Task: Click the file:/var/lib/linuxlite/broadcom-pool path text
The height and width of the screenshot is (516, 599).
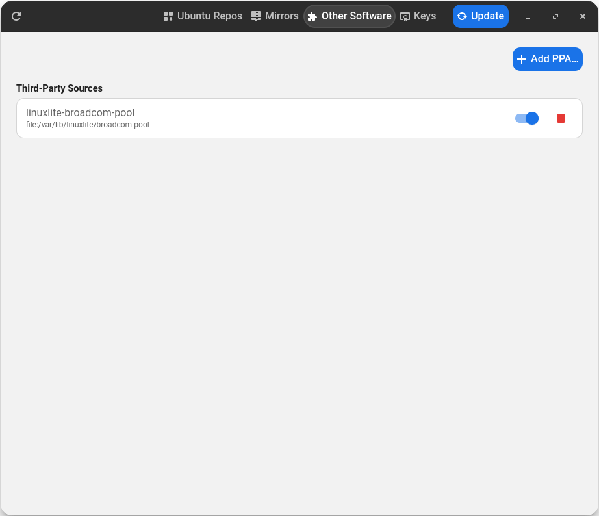Action: pyautogui.click(x=88, y=125)
